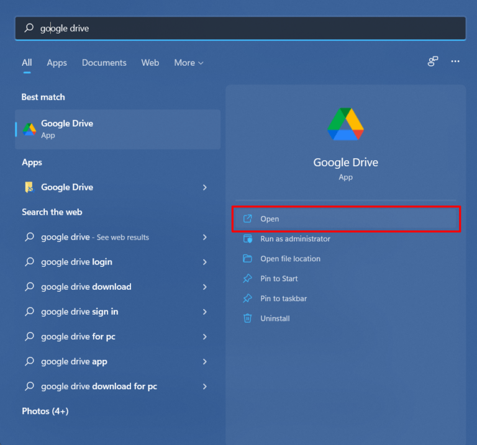The height and width of the screenshot is (445, 477).
Task: Click Google Drive icon in Best match
Action: (x=30, y=130)
